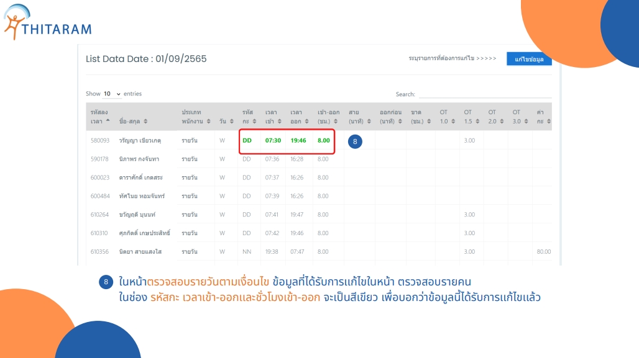Select row of นิตยา สายแสงใส
The height and width of the screenshot is (358, 639).
140,252
